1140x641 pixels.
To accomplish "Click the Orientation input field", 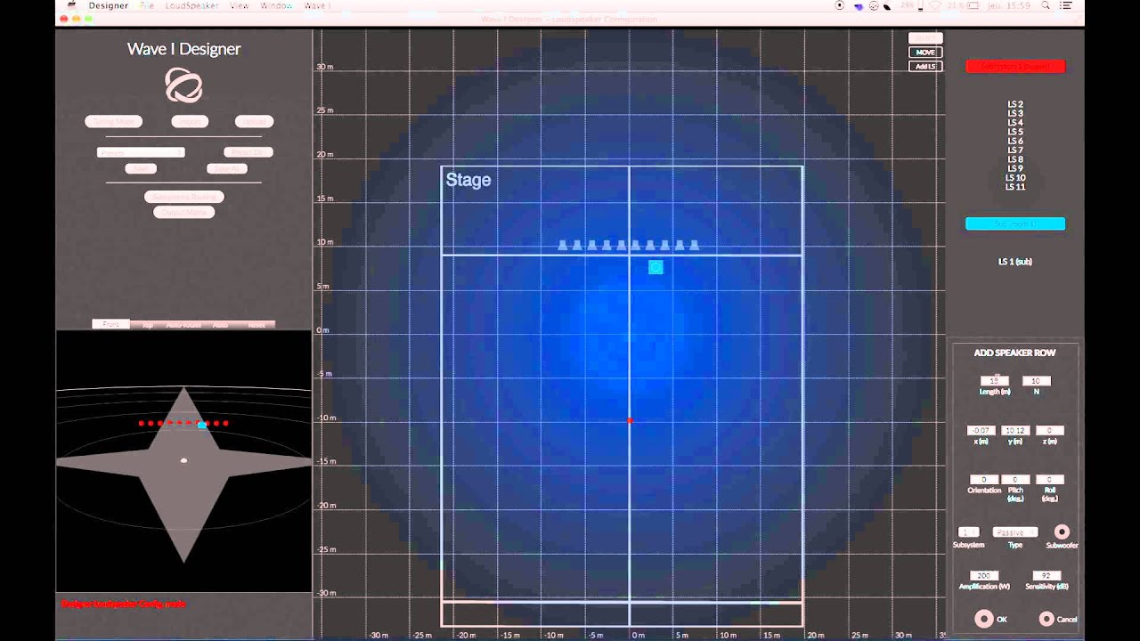I will coord(984,480).
